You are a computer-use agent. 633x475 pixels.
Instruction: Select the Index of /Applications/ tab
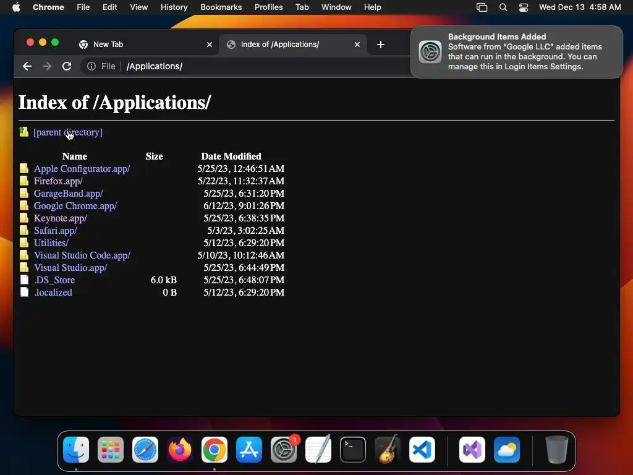pos(292,45)
